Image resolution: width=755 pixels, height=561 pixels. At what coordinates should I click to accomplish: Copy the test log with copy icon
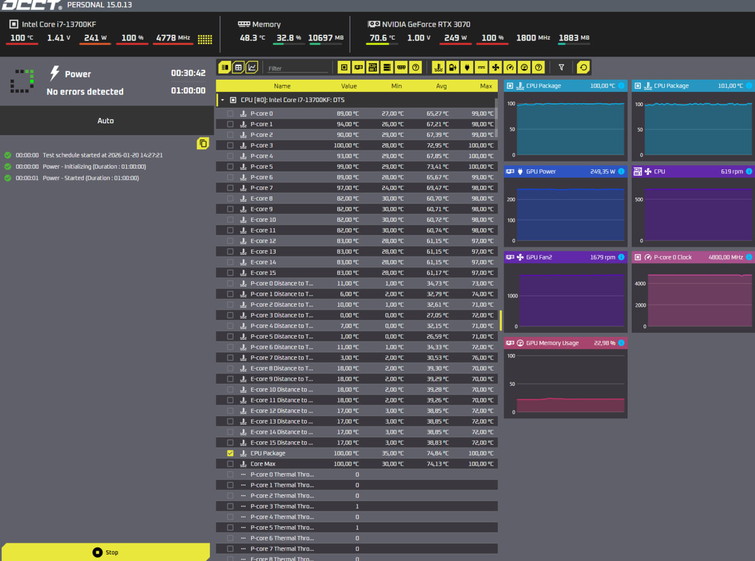203,143
